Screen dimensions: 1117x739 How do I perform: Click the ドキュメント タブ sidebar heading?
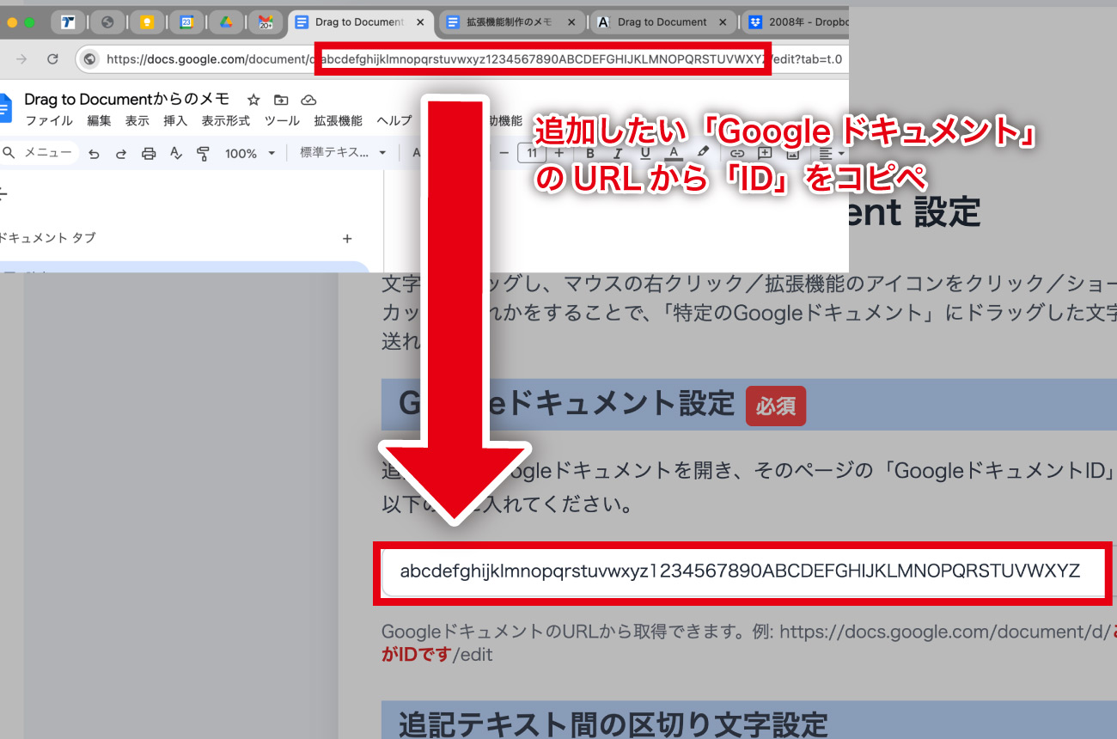click(x=48, y=238)
